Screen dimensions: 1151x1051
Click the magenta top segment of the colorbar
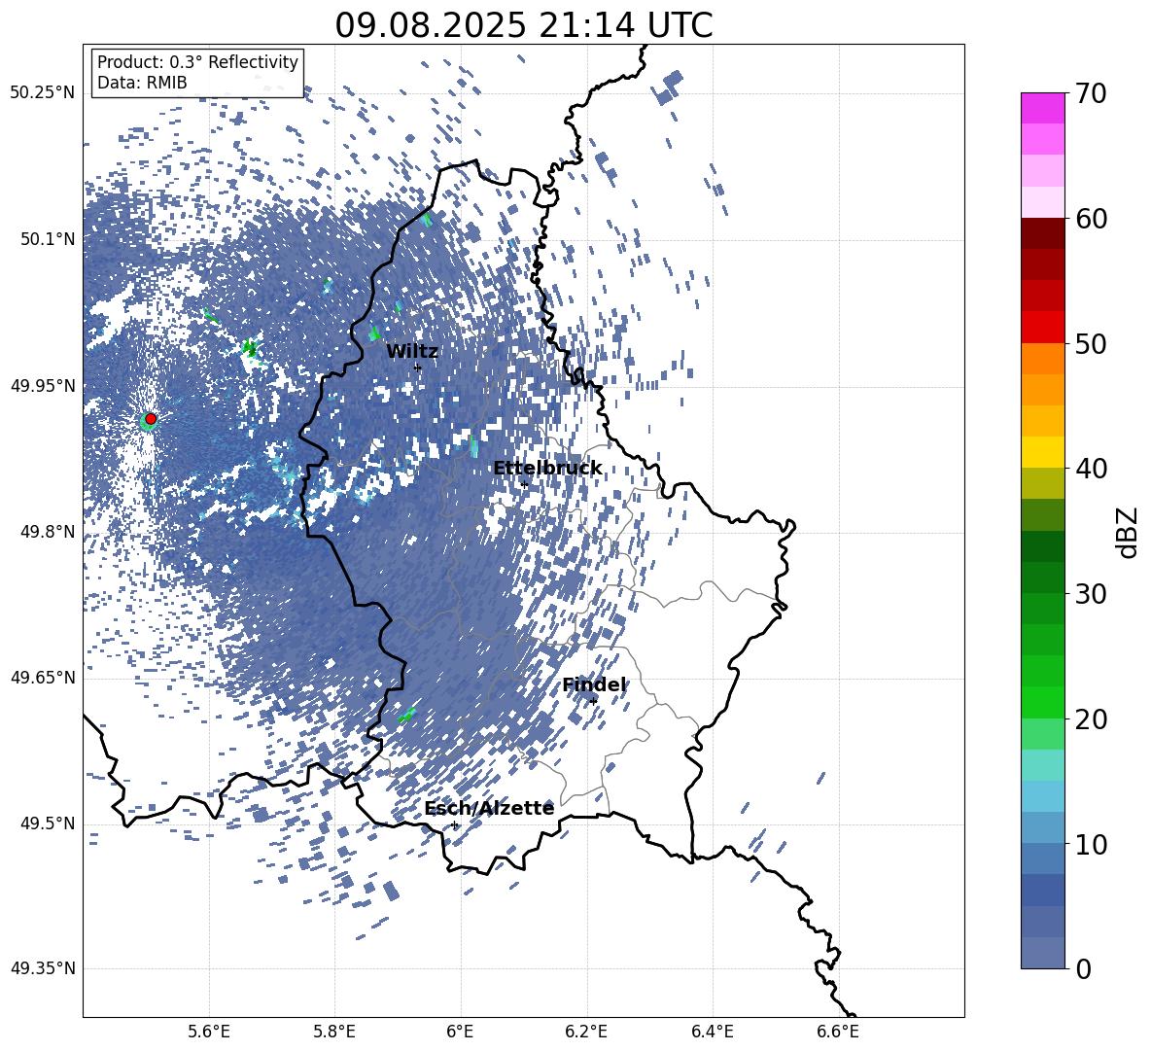click(1042, 108)
